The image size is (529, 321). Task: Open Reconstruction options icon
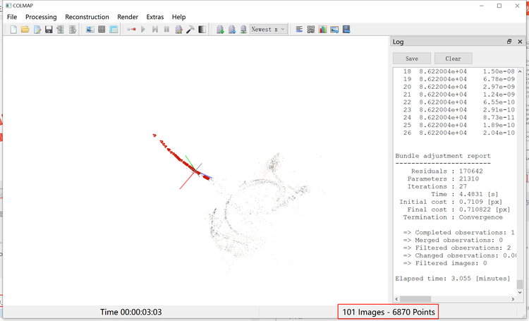click(x=179, y=30)
